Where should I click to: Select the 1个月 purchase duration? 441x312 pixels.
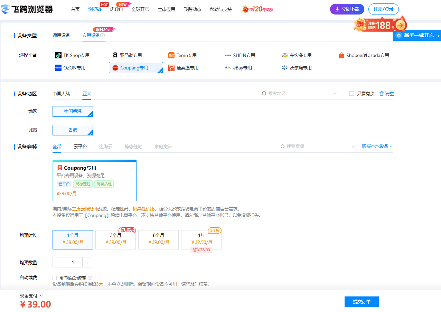click(73, 240)
